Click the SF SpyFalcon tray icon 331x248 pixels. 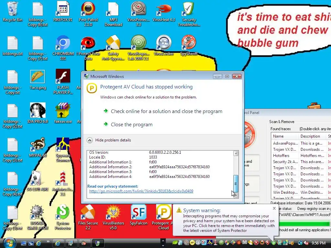(204, 243)
